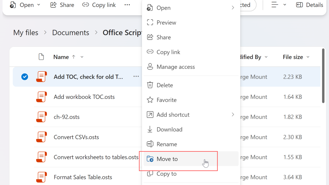Expand the Open dropdown in the toolbar
329x185 pixels.
39,5
